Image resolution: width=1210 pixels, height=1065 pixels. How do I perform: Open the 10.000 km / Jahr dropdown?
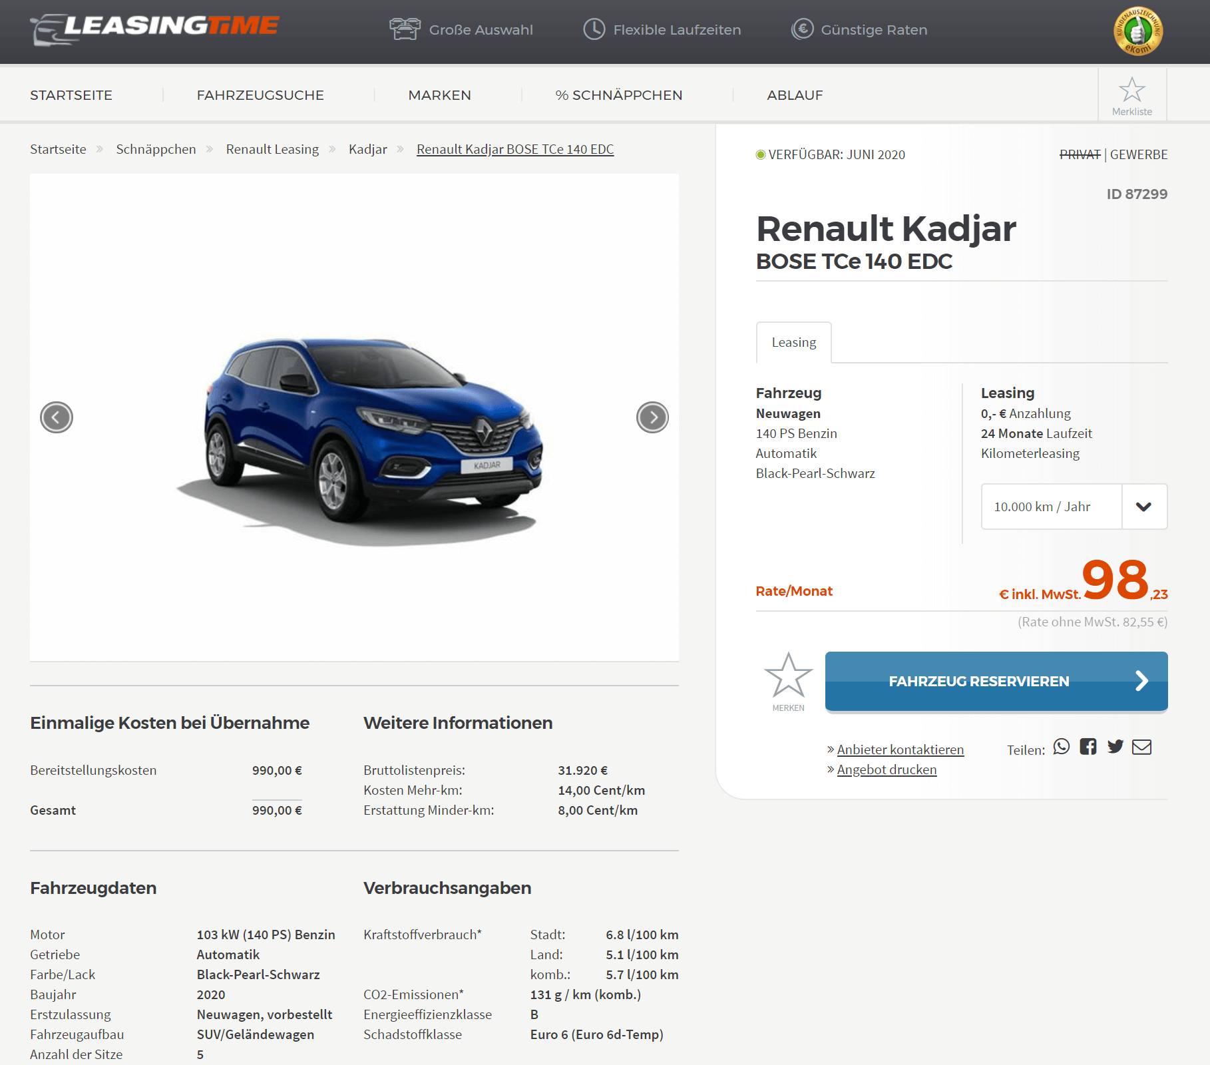pos(1074,507)
